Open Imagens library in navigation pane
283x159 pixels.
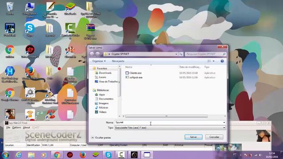[x=103, y=103]
